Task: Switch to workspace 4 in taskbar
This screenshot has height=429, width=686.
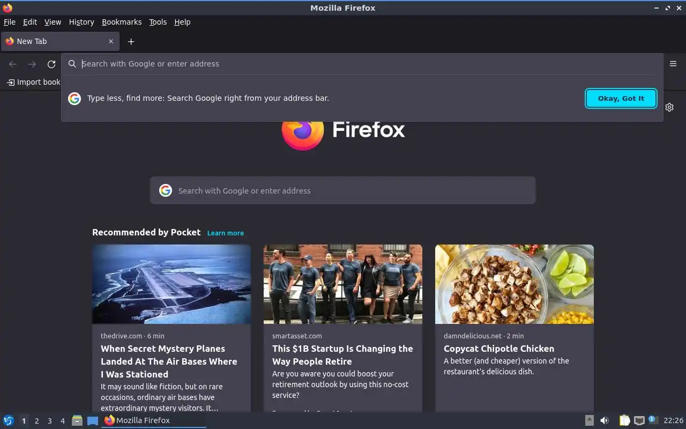Action: pyautogui.click(x=63, y=421)
